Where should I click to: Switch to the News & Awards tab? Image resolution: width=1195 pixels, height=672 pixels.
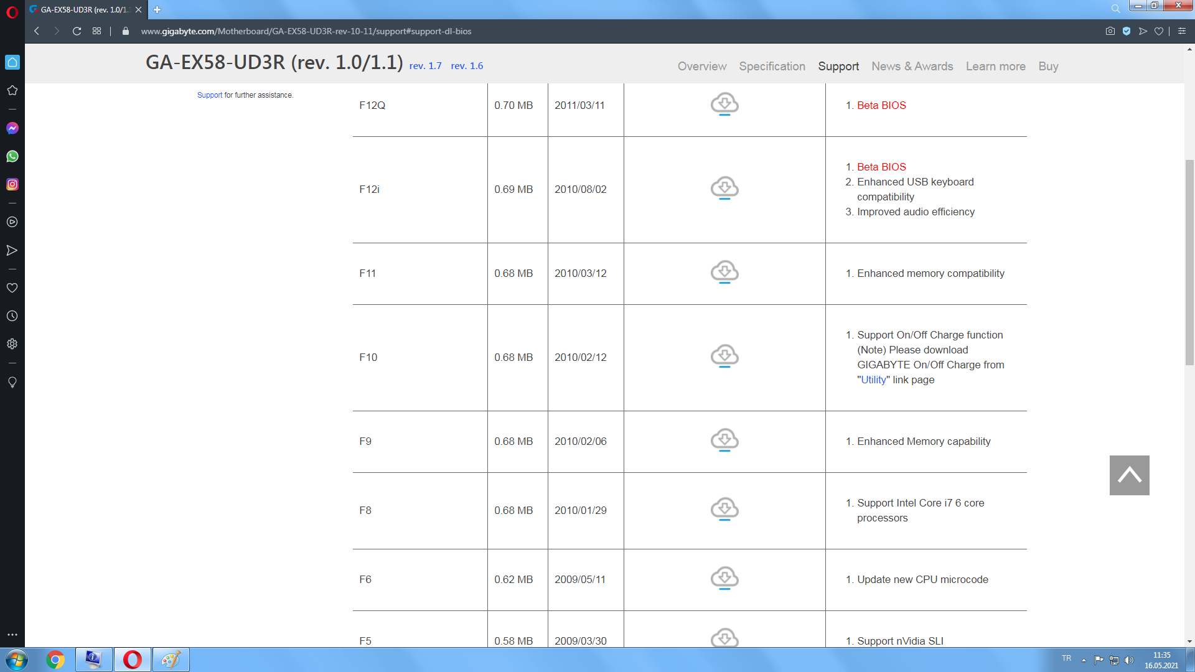click(x=912, y=66)
